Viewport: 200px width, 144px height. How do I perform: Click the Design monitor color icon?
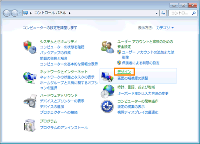click(108, 77)
